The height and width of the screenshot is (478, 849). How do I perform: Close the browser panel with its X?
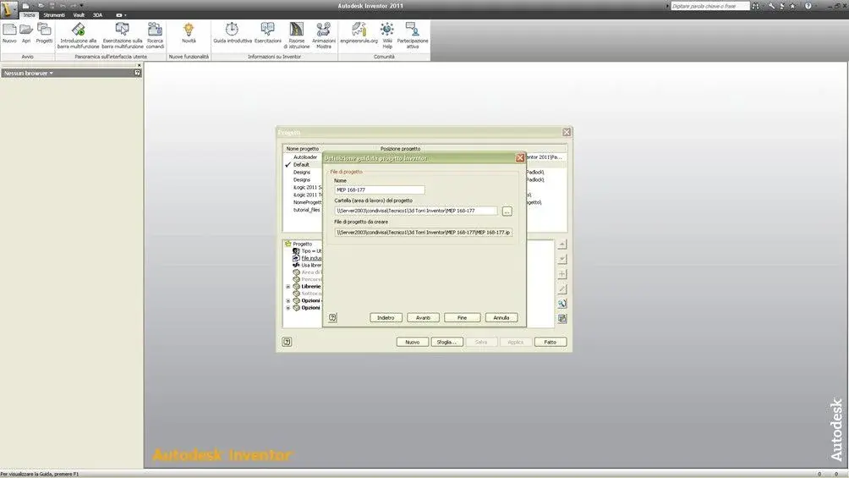(x=140, y=65)
